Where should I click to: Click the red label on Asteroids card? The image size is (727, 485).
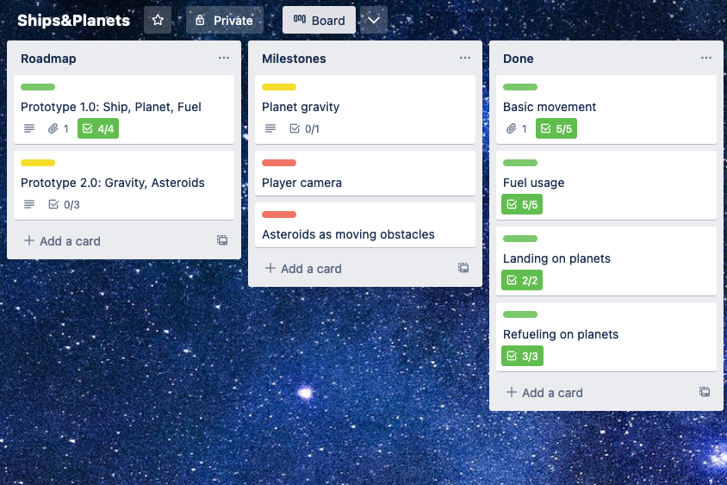click(279, 215)
